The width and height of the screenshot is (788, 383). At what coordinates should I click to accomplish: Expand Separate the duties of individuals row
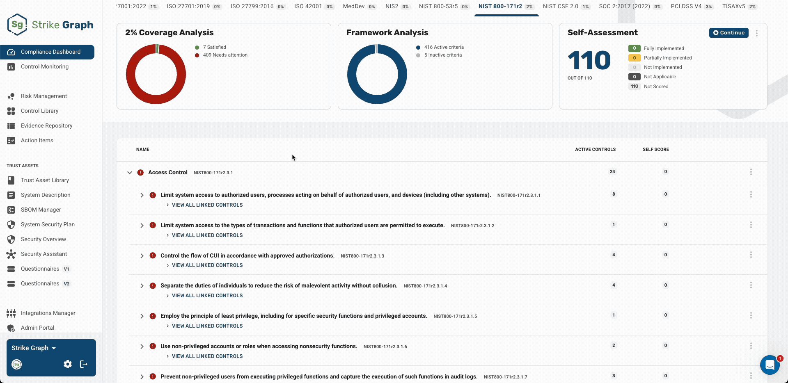coord(142,286)
